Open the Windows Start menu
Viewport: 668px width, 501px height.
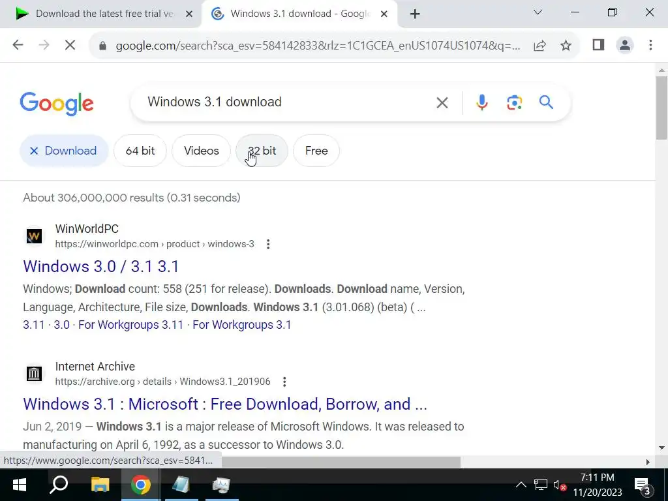click(x=19, y=485)
